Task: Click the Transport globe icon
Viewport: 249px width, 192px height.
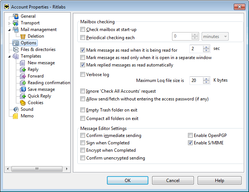Action: 16,23
